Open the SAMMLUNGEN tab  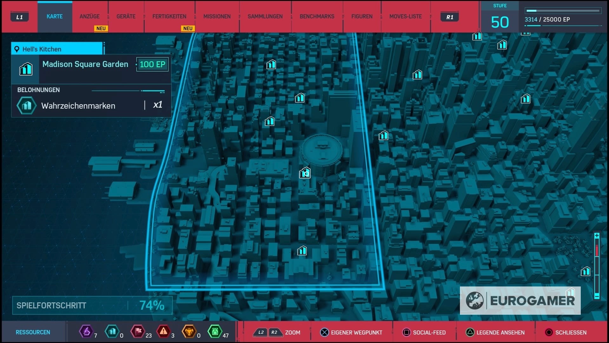(265, 17)
